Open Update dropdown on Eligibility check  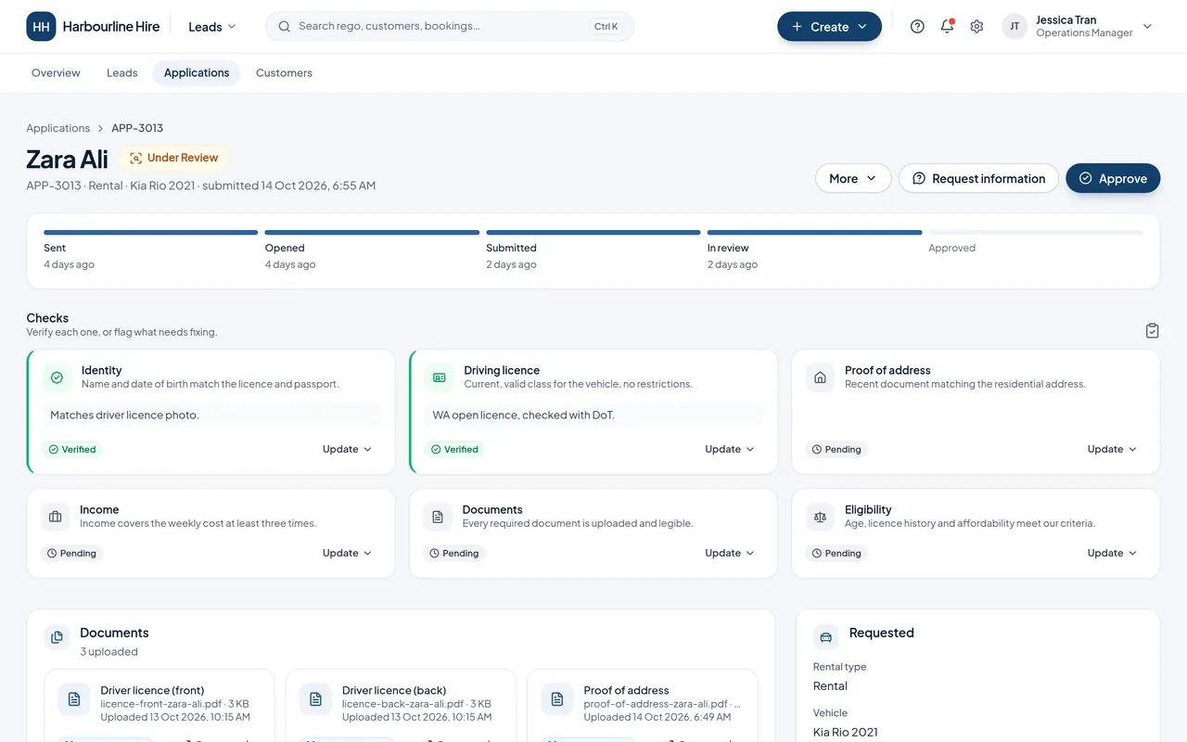pyautogui.click(x=1112, y=553)
